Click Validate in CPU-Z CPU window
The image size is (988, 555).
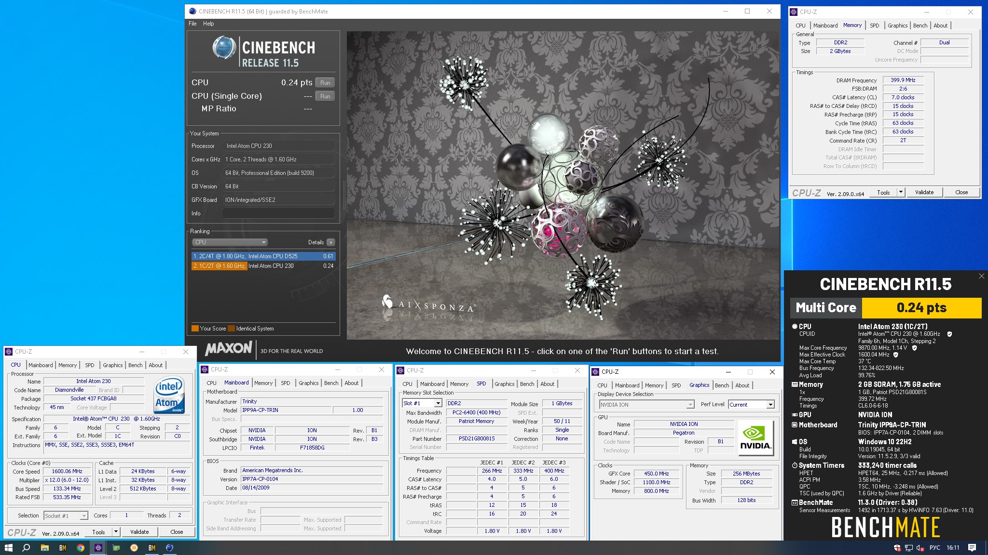(x=139, y=532)
